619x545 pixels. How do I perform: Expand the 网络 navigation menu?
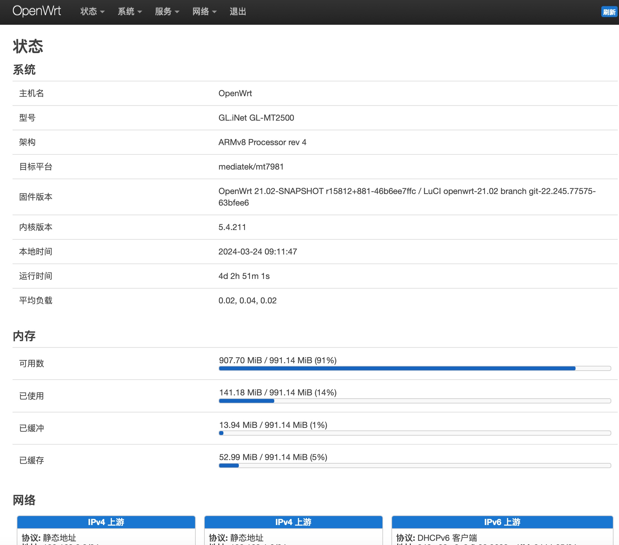204,12
